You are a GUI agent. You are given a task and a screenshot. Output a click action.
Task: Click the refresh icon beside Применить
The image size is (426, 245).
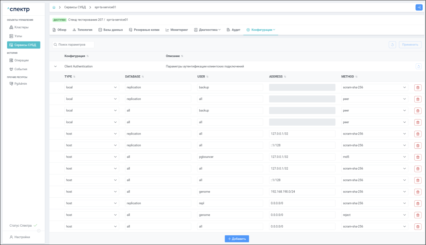392,45
